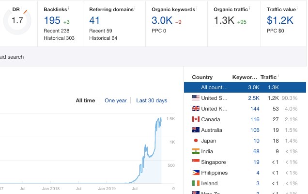Screen dimensions: 308x194
Task: Click the Australia flag icon
Action: [x=196, y=130]
